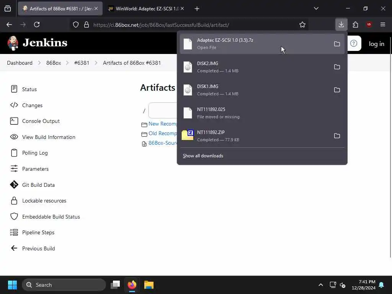The width and height of the screenshot is (392, 294).
Task: Close the WinWorld Adaptec tab
Action: [x=182, y=8]
